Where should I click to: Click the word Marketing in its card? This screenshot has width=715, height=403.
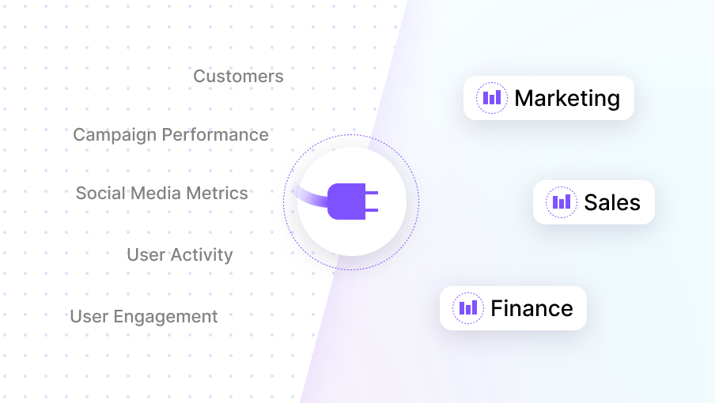click(567, 99)
